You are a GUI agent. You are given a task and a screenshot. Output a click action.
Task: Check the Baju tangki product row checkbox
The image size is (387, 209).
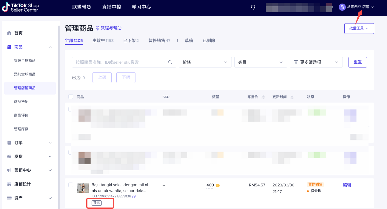point(71,185)
